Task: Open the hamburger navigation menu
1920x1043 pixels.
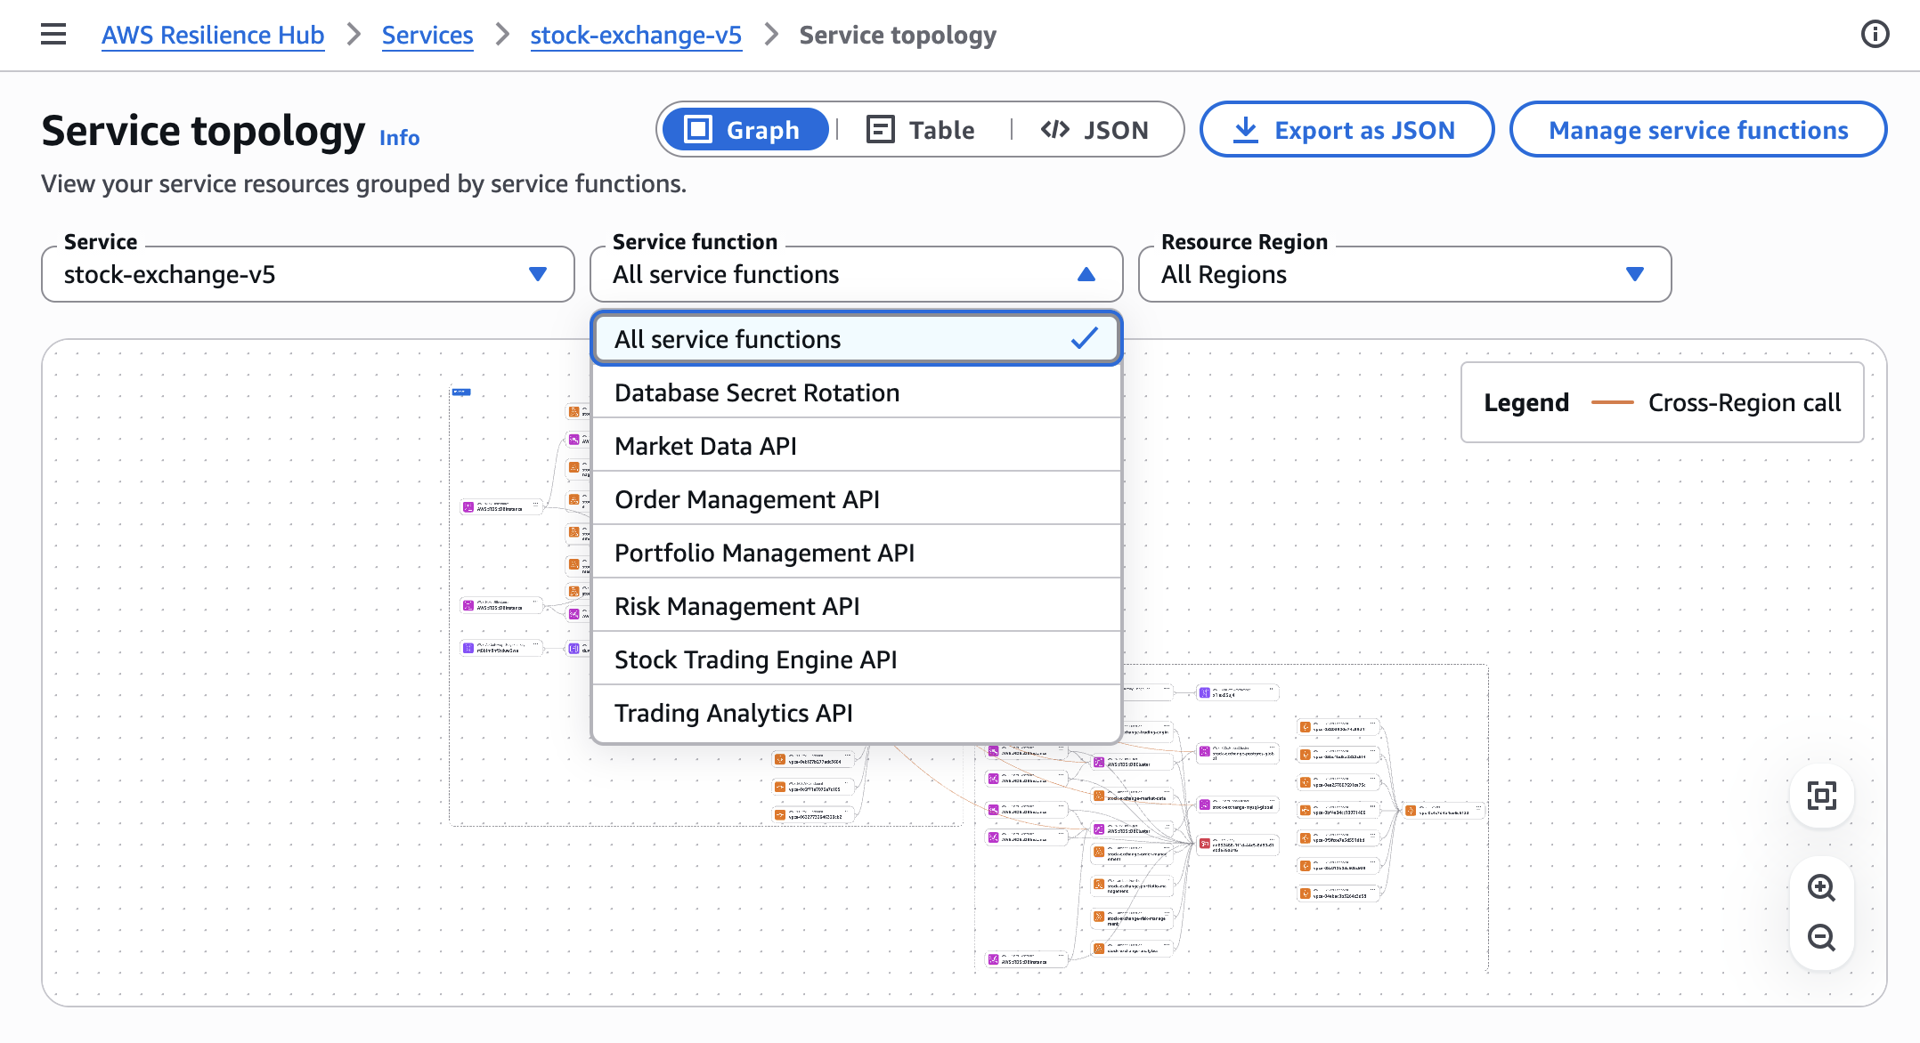Action: 53,35
